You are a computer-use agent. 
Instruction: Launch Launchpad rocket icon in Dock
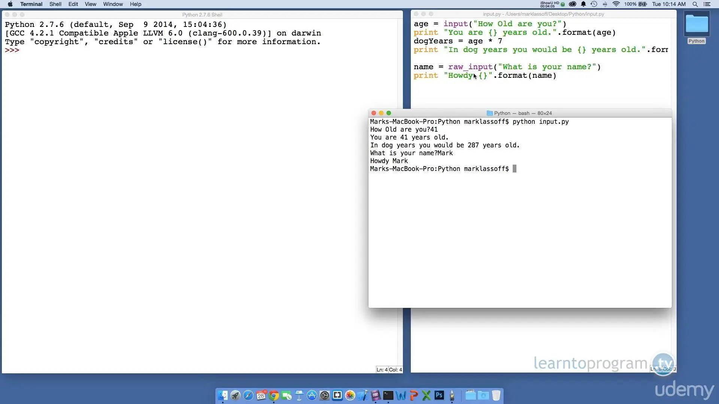tap(236, 395)
